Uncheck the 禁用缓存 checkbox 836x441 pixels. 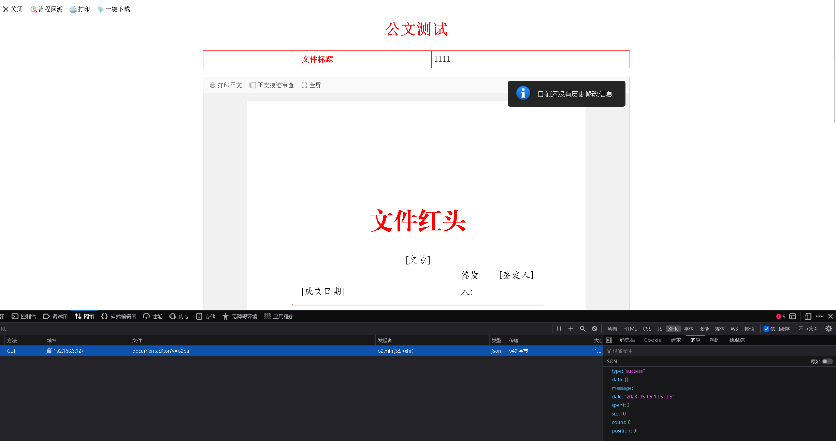point(766,329)
